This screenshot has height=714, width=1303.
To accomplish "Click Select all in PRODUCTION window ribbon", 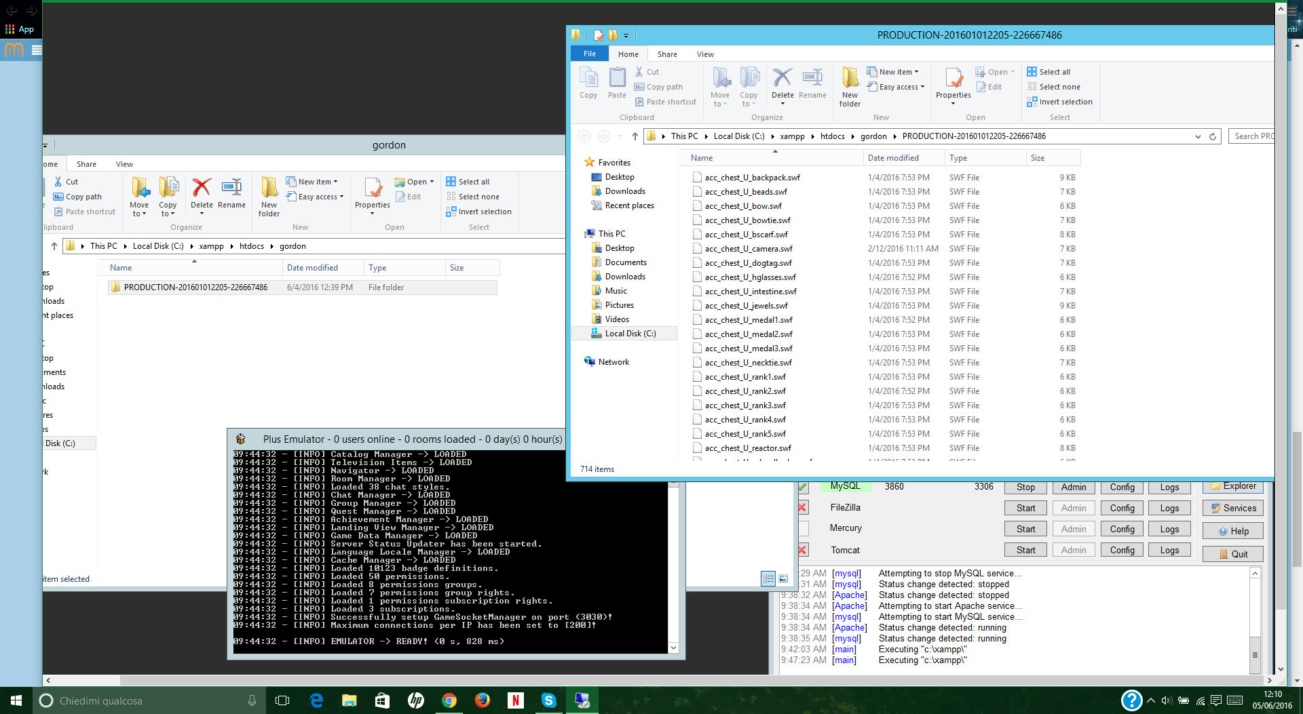I will click(1049, 72).
